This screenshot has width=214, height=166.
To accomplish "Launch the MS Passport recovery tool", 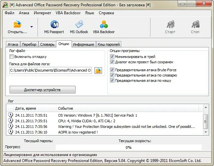I will click(x=54, y=24).
